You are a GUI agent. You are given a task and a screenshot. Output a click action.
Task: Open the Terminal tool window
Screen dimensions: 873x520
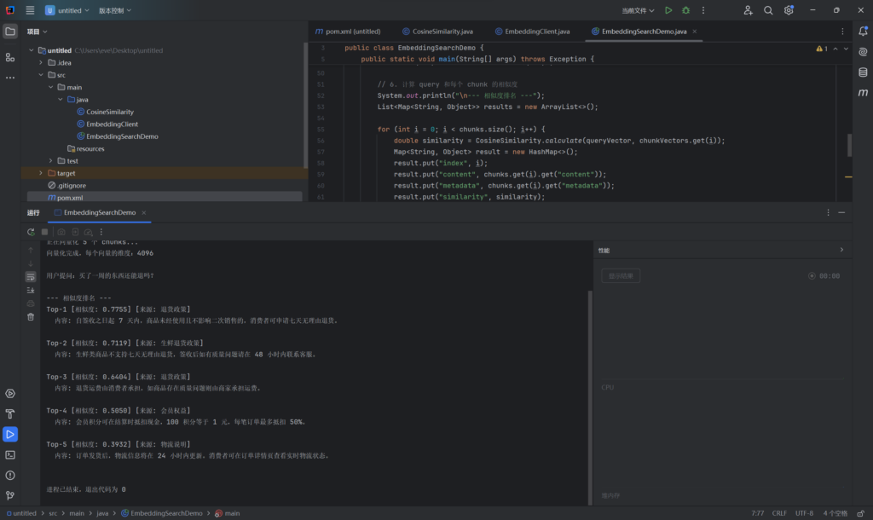10,454
